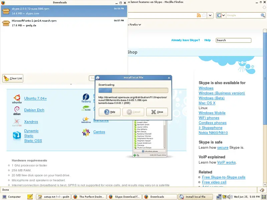Open the Nokia N800/N810 link
The image size is (267, 200).
(213, 132)
